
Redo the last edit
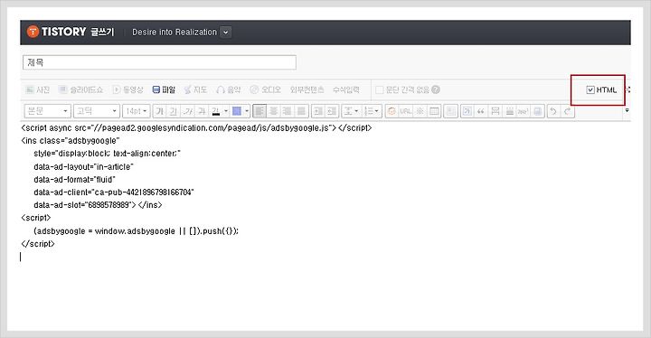(x=568, y=111)
